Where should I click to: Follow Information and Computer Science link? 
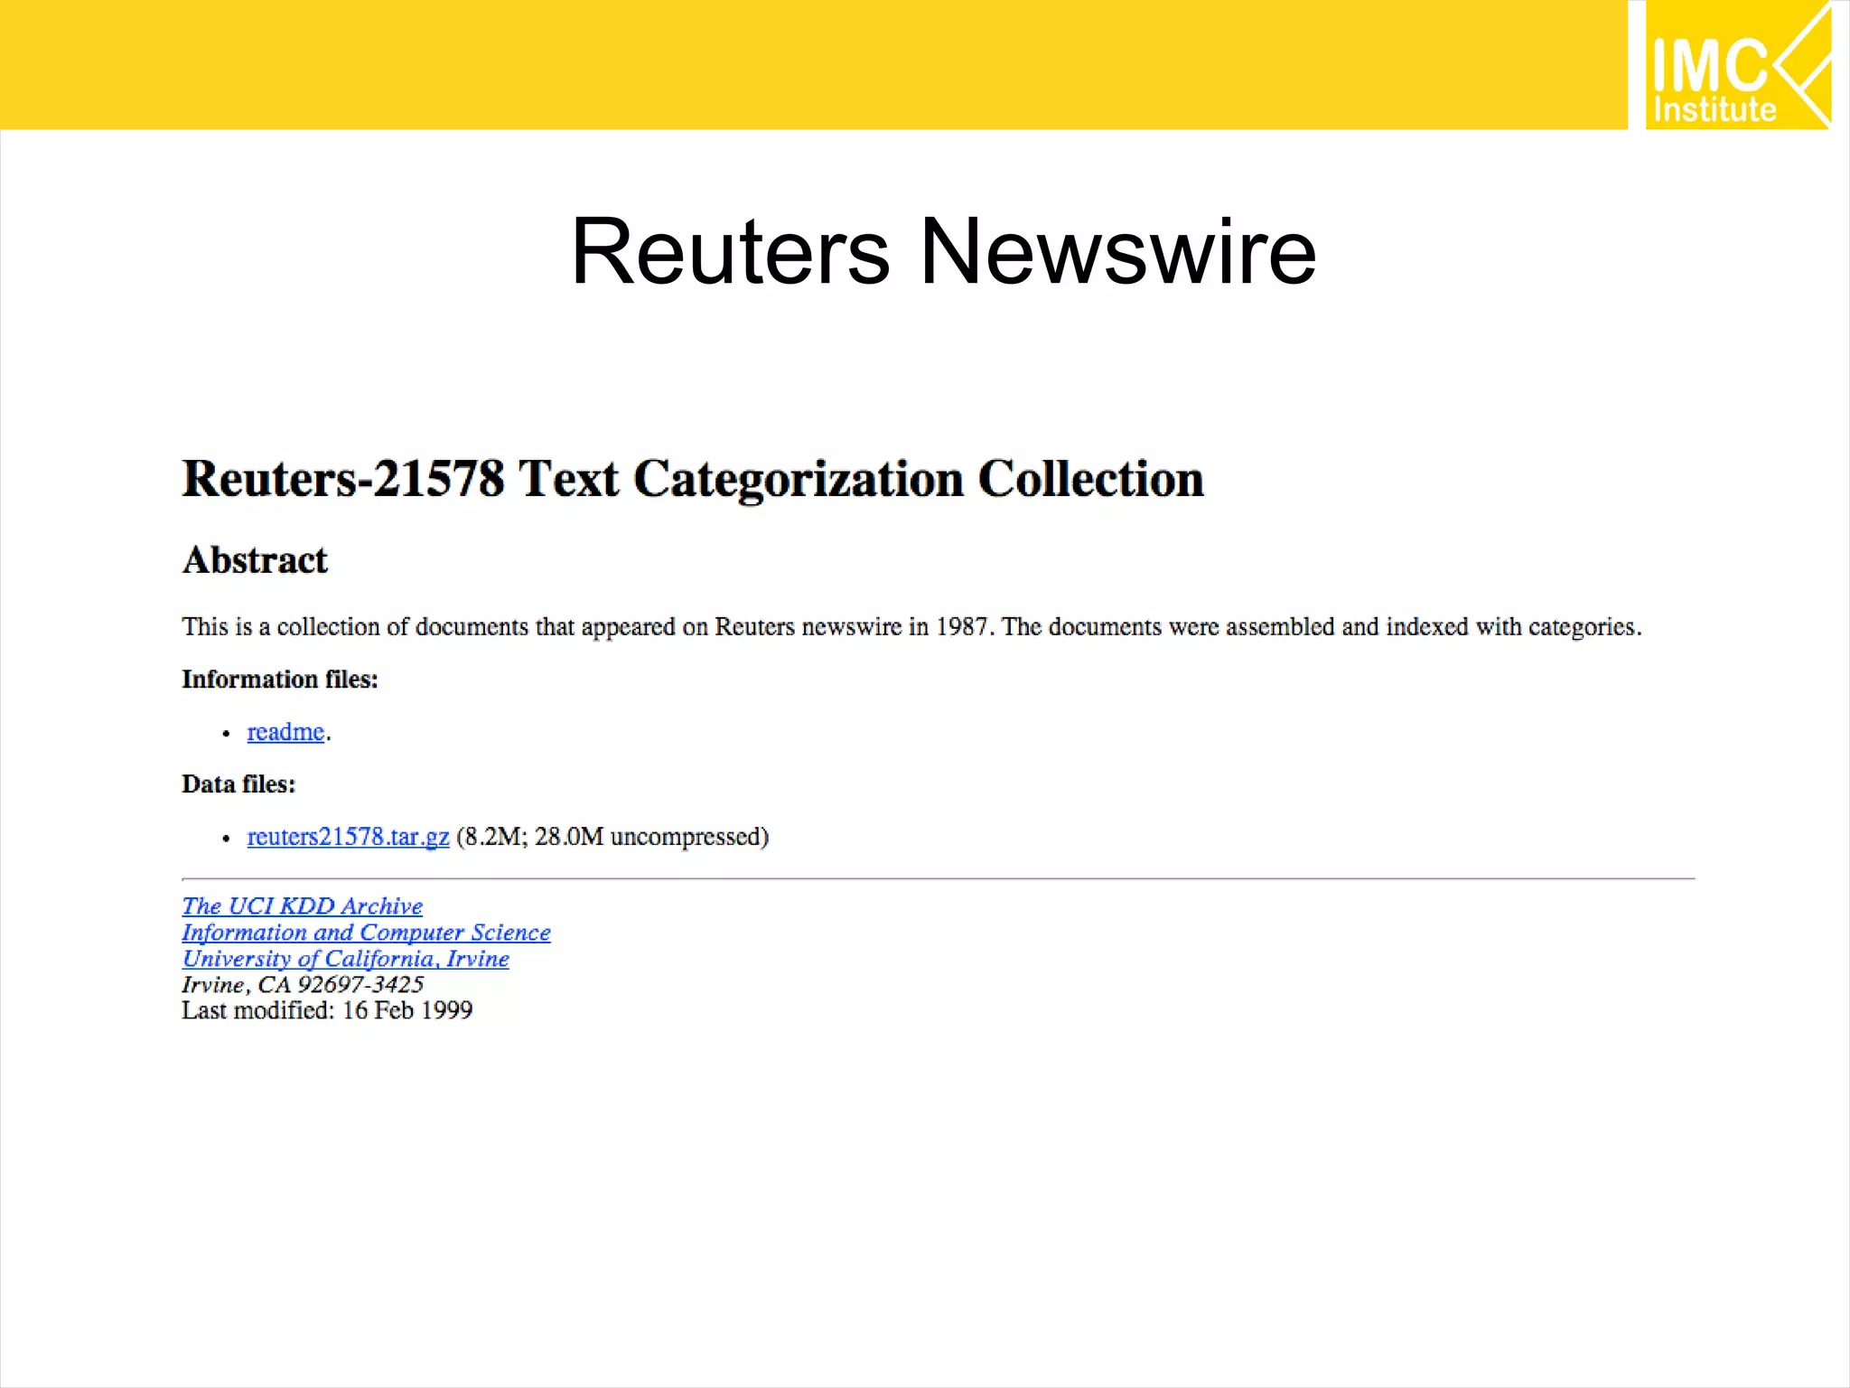click(x=366, y=933)
